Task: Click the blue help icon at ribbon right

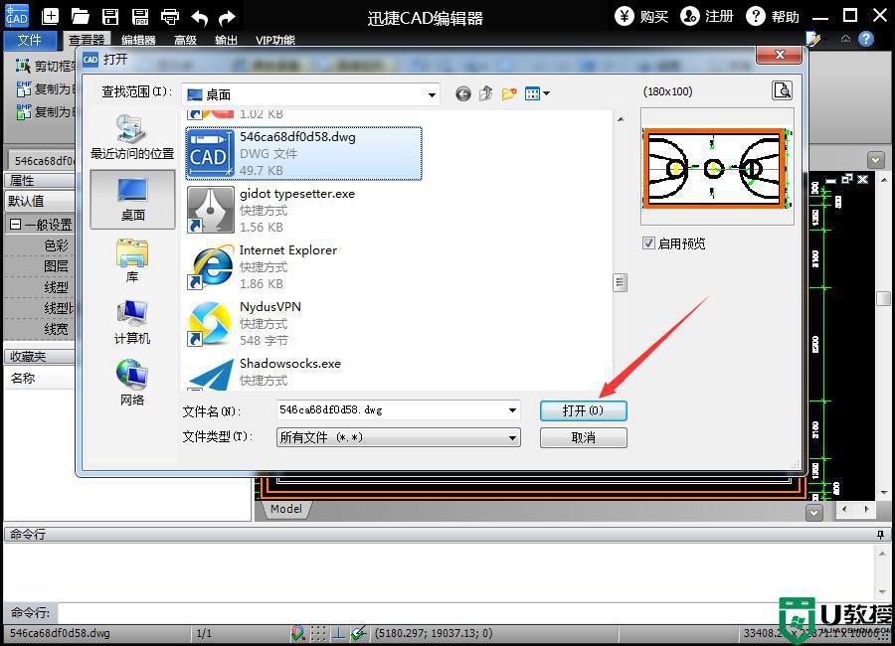Action: (x=866, y=39)
